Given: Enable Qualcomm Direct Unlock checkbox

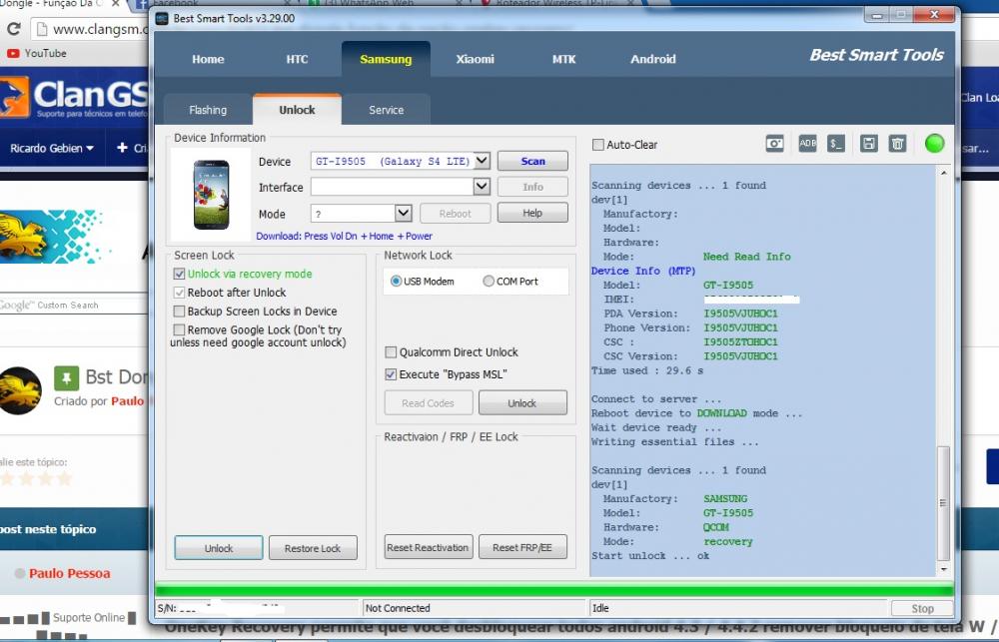Looking at the screenshot, I should [x=392, y=352].
